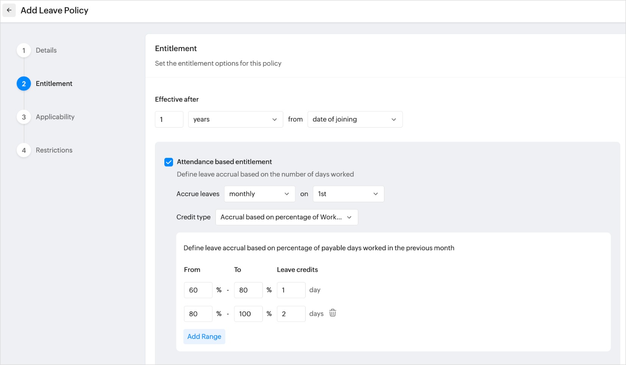Image resolution: width=626 pixels, height=365 pixels.
Task: Click the Effective after number field
Action: tap(169, 119)
